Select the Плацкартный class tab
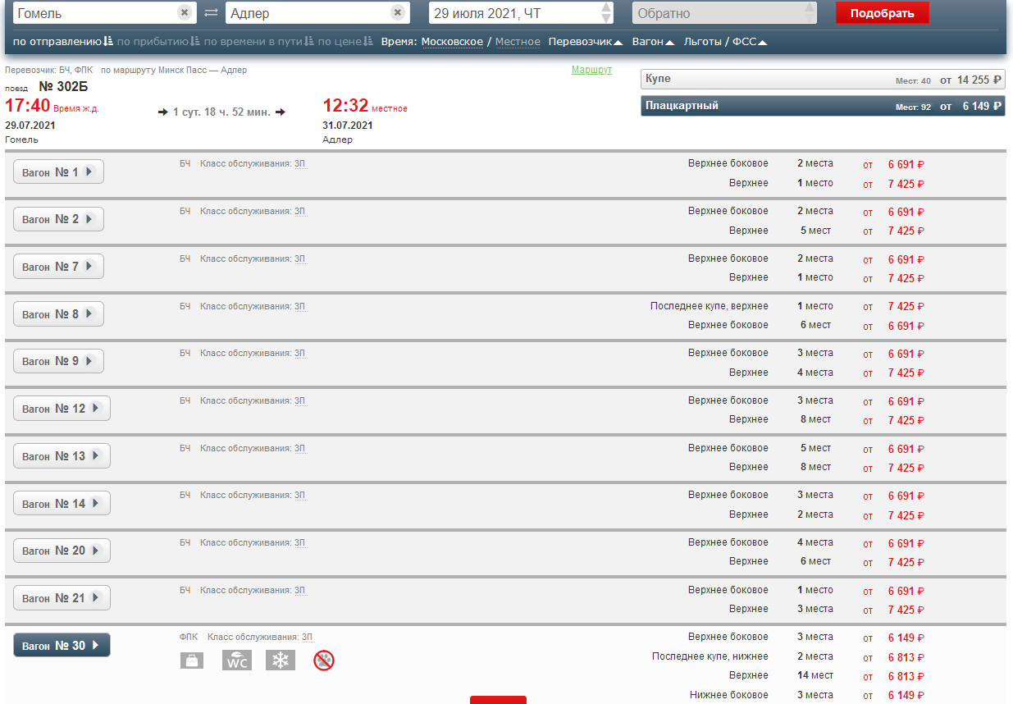1013x704 pixels. click(822, 106)
